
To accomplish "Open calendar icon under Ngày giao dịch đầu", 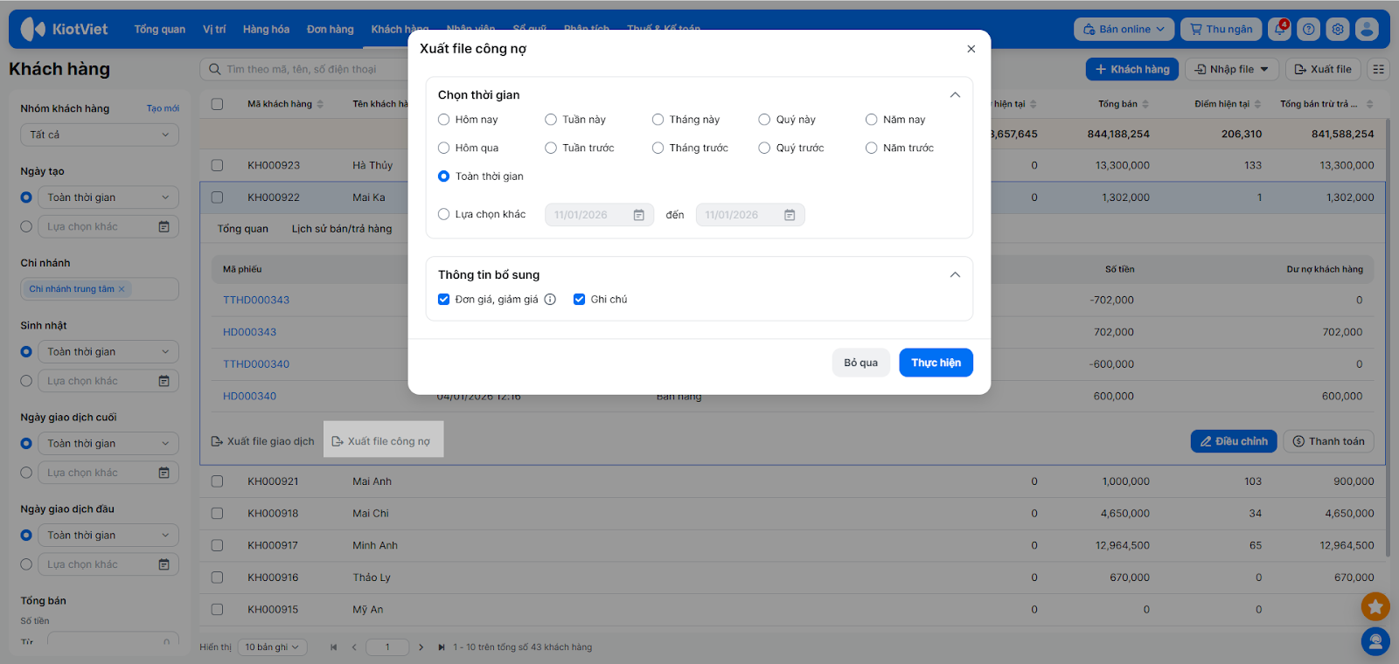I will click(164, 564).
